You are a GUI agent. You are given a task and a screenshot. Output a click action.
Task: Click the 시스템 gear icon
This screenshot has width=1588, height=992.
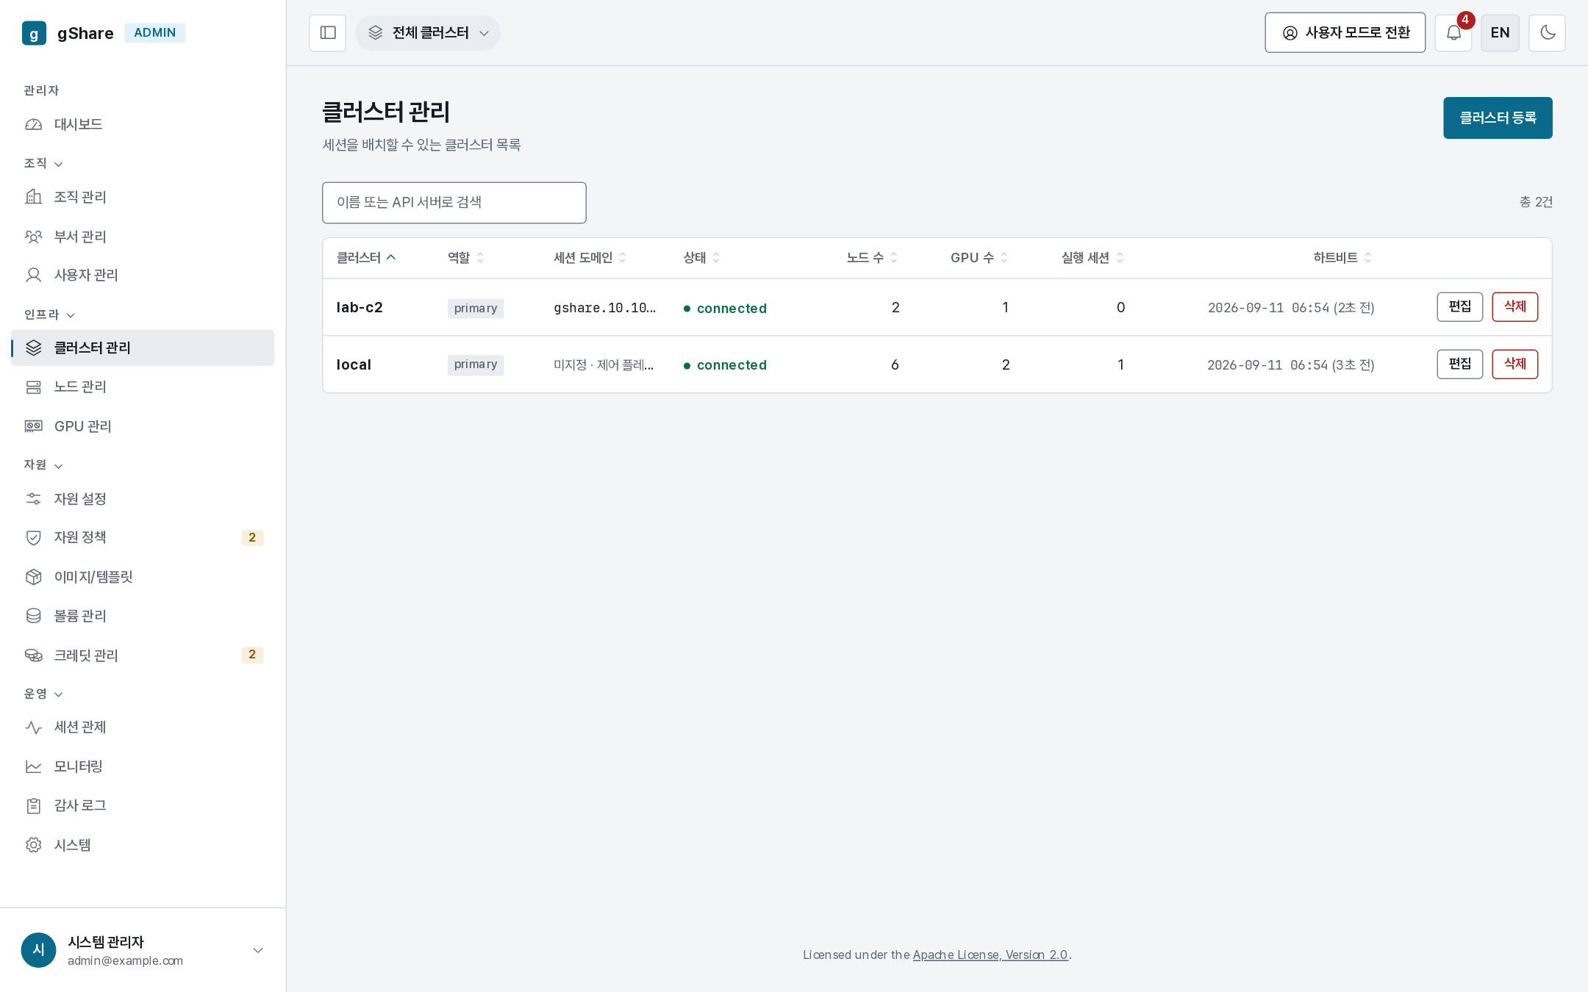coord(34,845)
